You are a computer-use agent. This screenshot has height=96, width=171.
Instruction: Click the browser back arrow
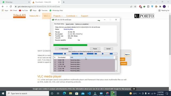(3, 6)
